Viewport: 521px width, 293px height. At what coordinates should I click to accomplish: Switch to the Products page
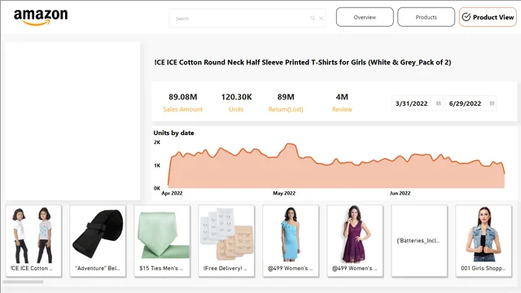426,17
